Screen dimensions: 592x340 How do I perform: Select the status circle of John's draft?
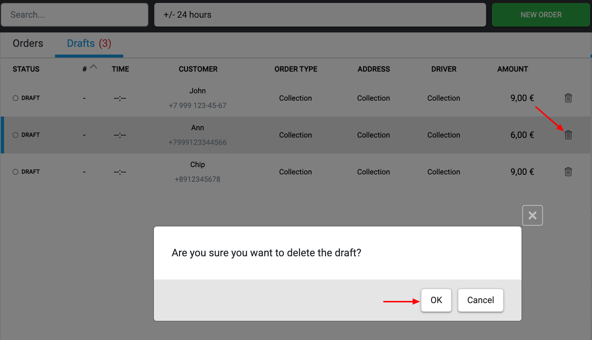coord(16,98)
